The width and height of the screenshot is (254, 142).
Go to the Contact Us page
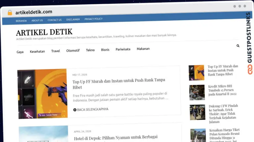point(55,20)
